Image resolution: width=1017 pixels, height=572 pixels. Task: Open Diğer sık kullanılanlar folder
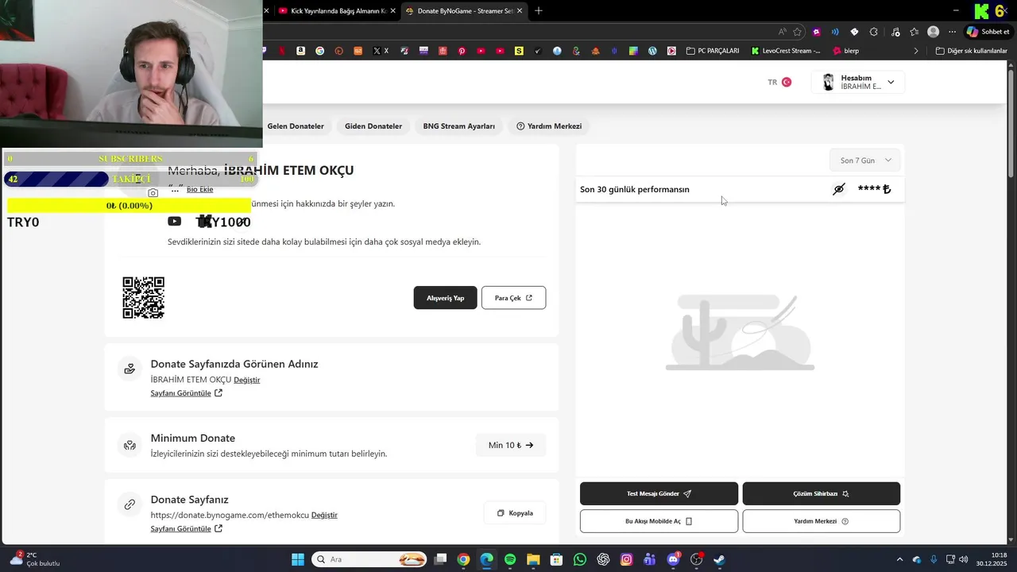(x=972, y=51)
